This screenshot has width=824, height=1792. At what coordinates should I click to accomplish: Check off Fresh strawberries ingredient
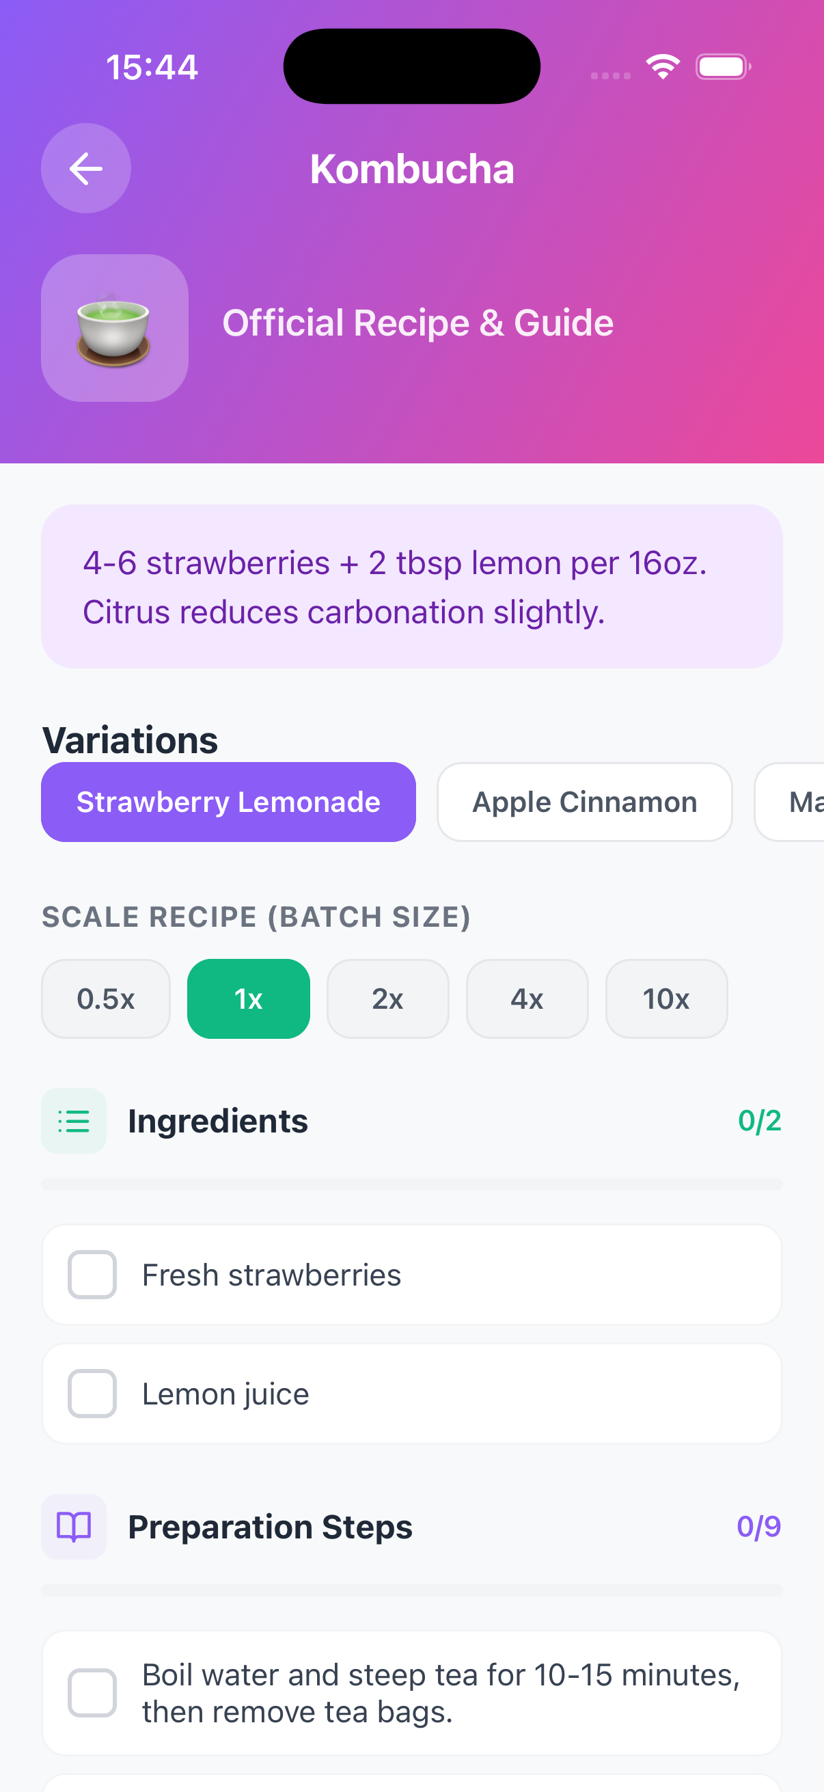pos(92,1275)
